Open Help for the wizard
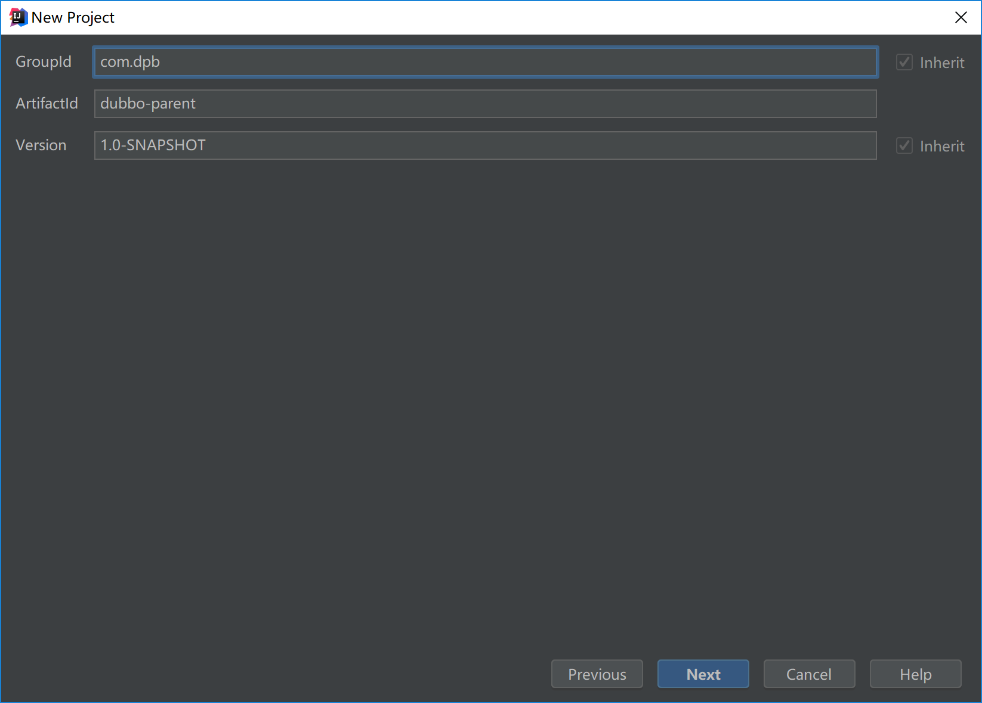Image resolution: width=982 pixels, height=703 pixels. coord(916,674)
